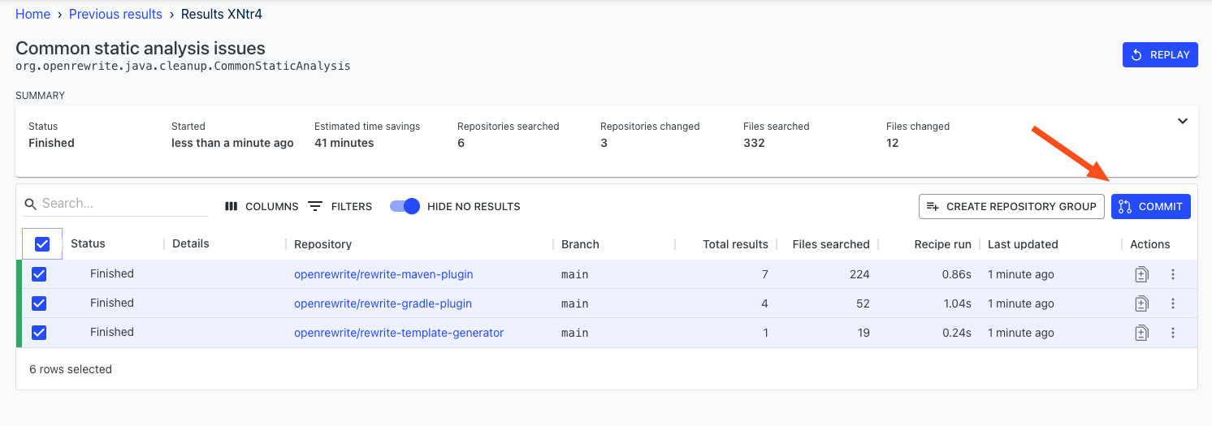Click the 52 files searched cell
1212x426 pixels.
(x=863, y=303)
